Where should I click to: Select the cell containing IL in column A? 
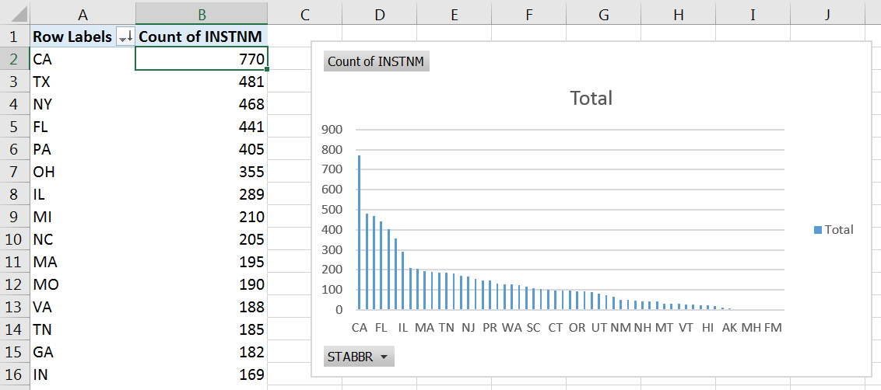click(82, 194)
